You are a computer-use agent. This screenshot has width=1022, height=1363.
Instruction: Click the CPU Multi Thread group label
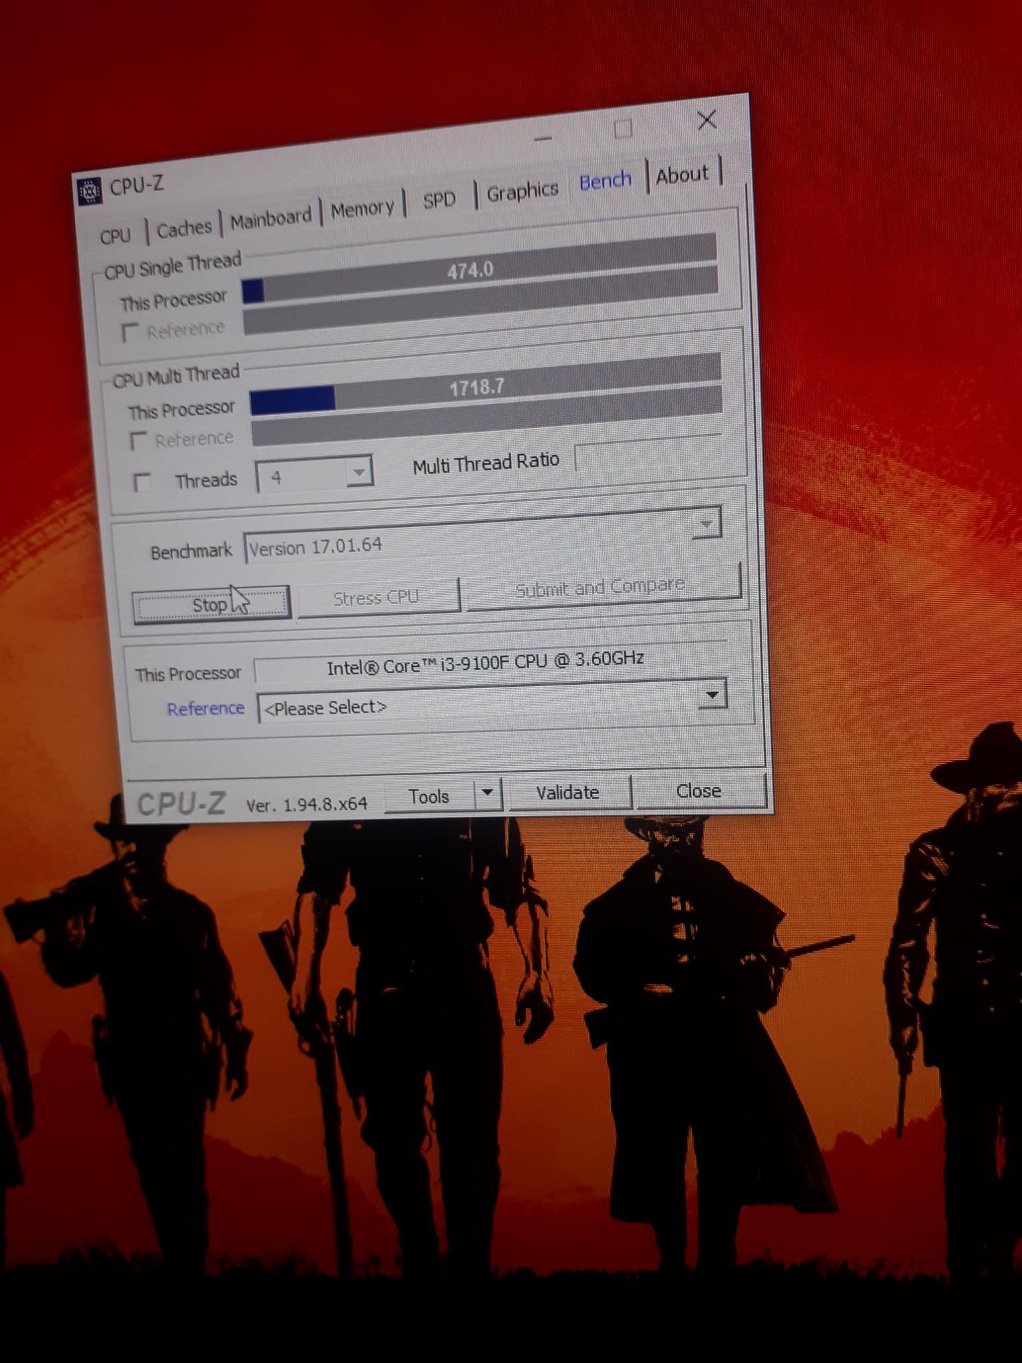176,376
